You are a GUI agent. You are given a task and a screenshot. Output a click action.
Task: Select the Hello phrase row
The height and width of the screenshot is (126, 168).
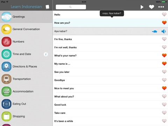point(110,15)
